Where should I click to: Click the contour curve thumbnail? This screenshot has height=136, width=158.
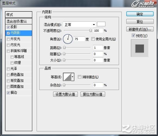[67, 77]
